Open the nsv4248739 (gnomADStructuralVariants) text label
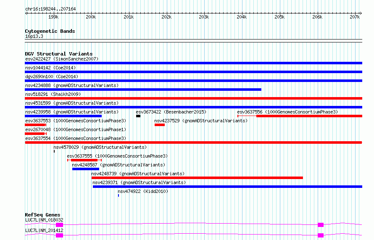 point(138,174)
